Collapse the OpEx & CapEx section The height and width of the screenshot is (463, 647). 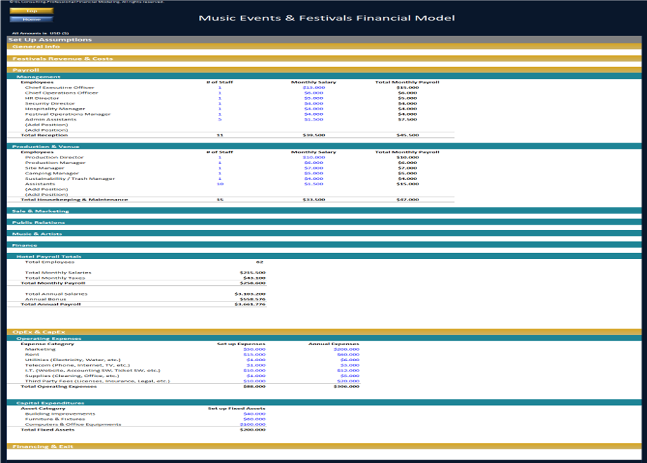(x=324, y=331)
